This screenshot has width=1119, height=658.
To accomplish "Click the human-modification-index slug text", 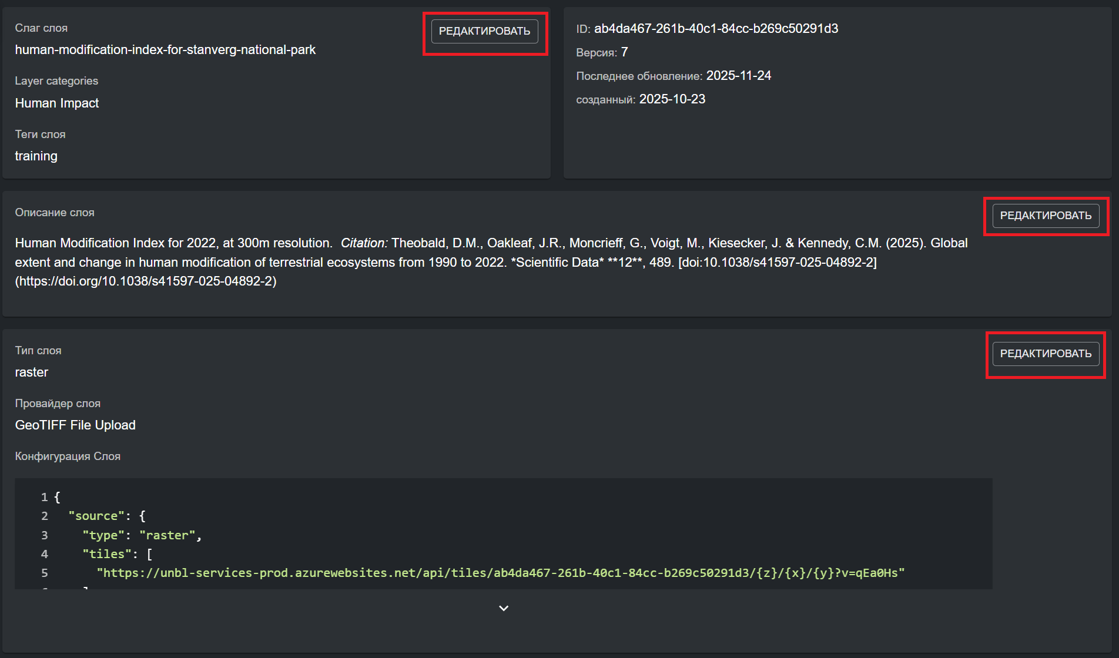I will (x=165, y=50).
